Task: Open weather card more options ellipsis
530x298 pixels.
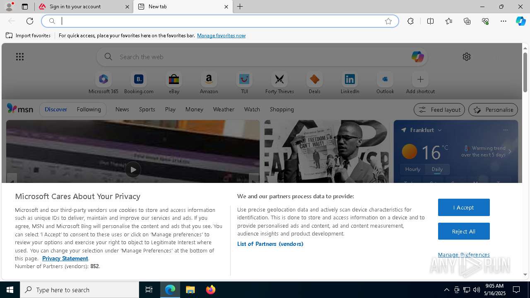Action: coord(505,130)
